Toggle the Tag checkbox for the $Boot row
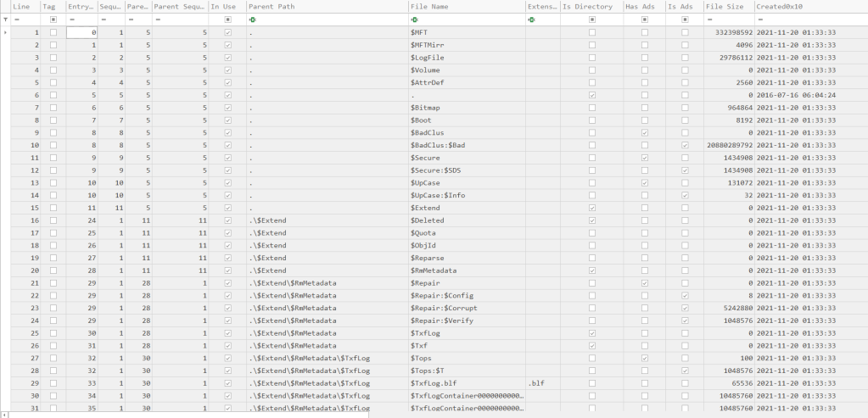 click(x=53, y=120)
